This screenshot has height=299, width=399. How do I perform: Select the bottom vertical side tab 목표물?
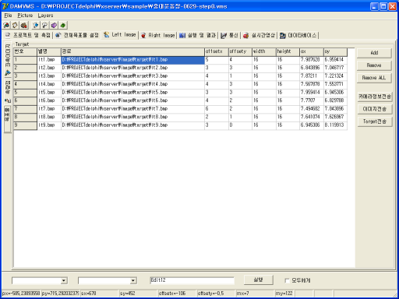tap(8, 118)
